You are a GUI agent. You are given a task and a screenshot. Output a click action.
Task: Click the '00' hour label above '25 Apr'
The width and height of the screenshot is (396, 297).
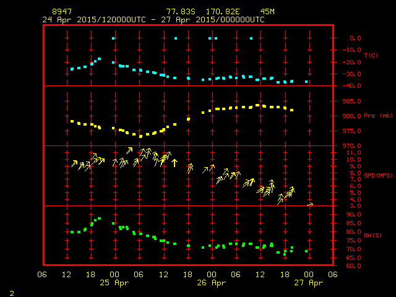[114, 275]
